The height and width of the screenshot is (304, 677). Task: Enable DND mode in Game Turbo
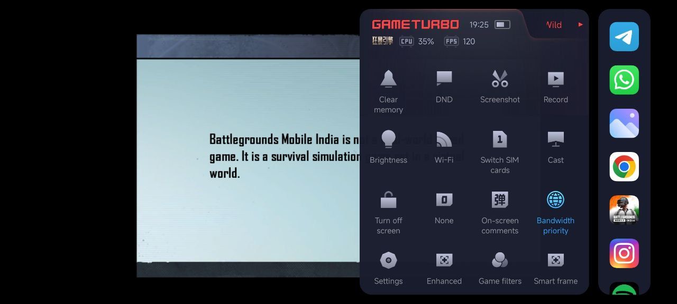tap(444, 79)
